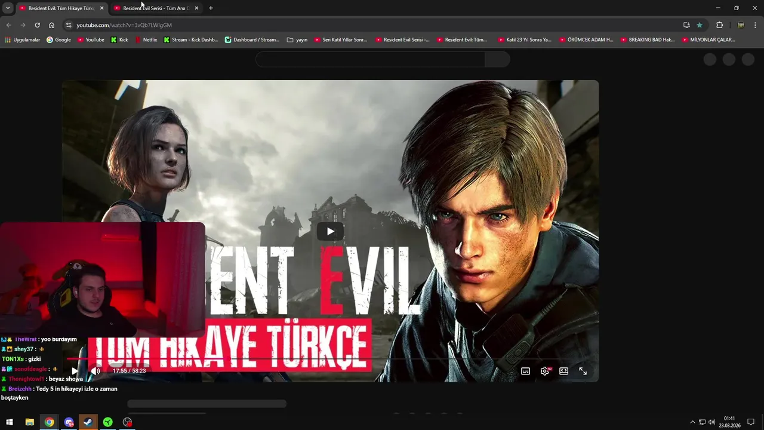Toggle bookmark star for this page

tap(700, 25)
